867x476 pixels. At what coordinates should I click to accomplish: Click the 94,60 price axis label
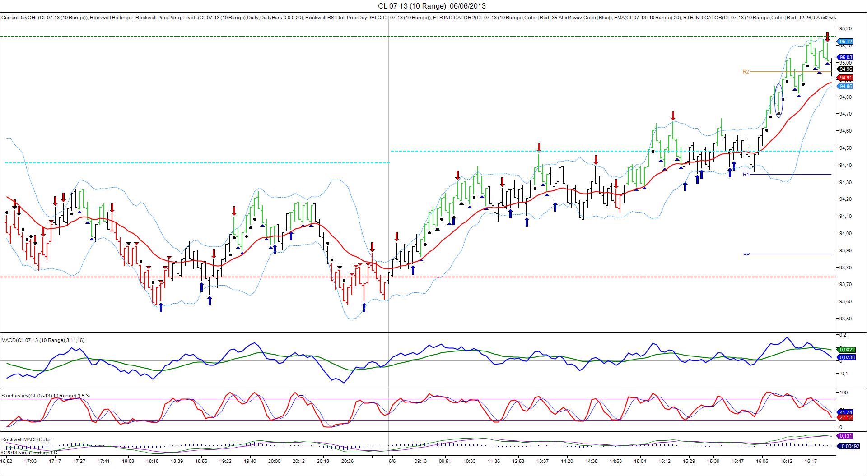point(845,131)
